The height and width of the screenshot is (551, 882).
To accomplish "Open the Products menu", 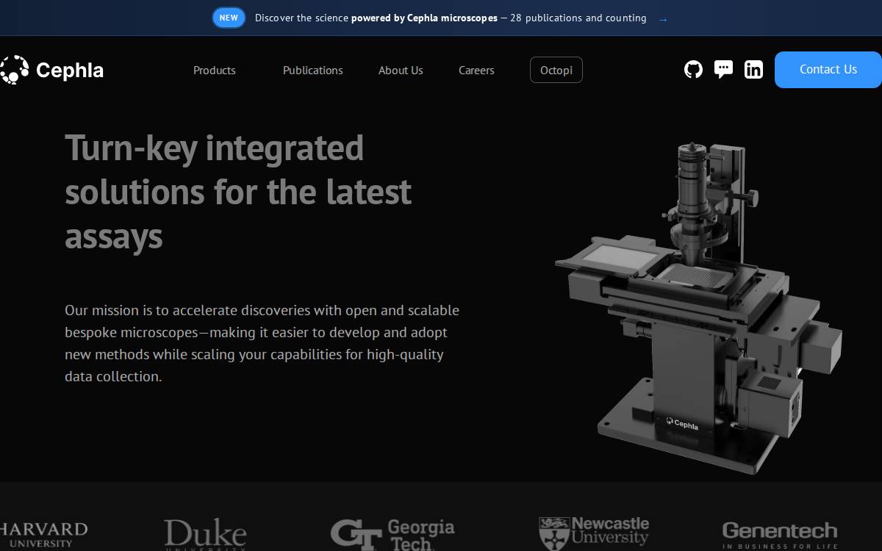I will (x=215, y=70).
